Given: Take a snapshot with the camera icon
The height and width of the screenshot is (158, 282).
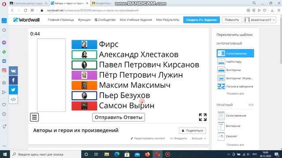Looking at the screenshot, I should click(248, 11).
